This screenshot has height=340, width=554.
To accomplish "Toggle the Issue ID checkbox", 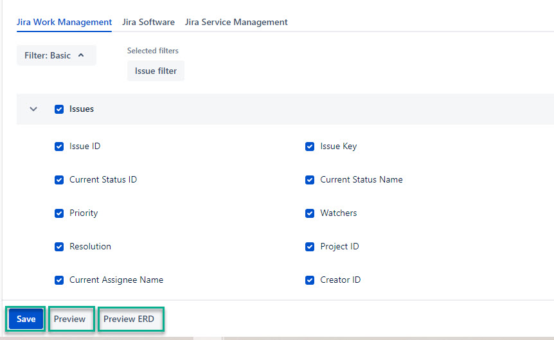I will point(59,147).
